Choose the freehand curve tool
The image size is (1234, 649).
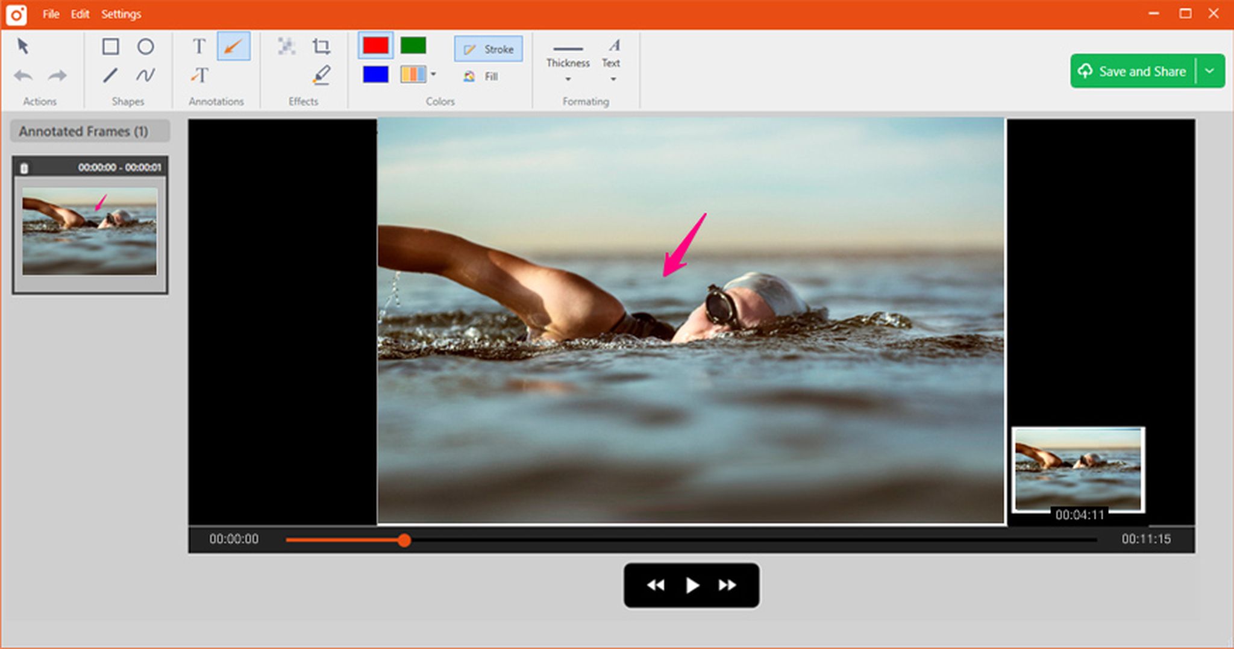pyautogui.click(x=145, y=75)
